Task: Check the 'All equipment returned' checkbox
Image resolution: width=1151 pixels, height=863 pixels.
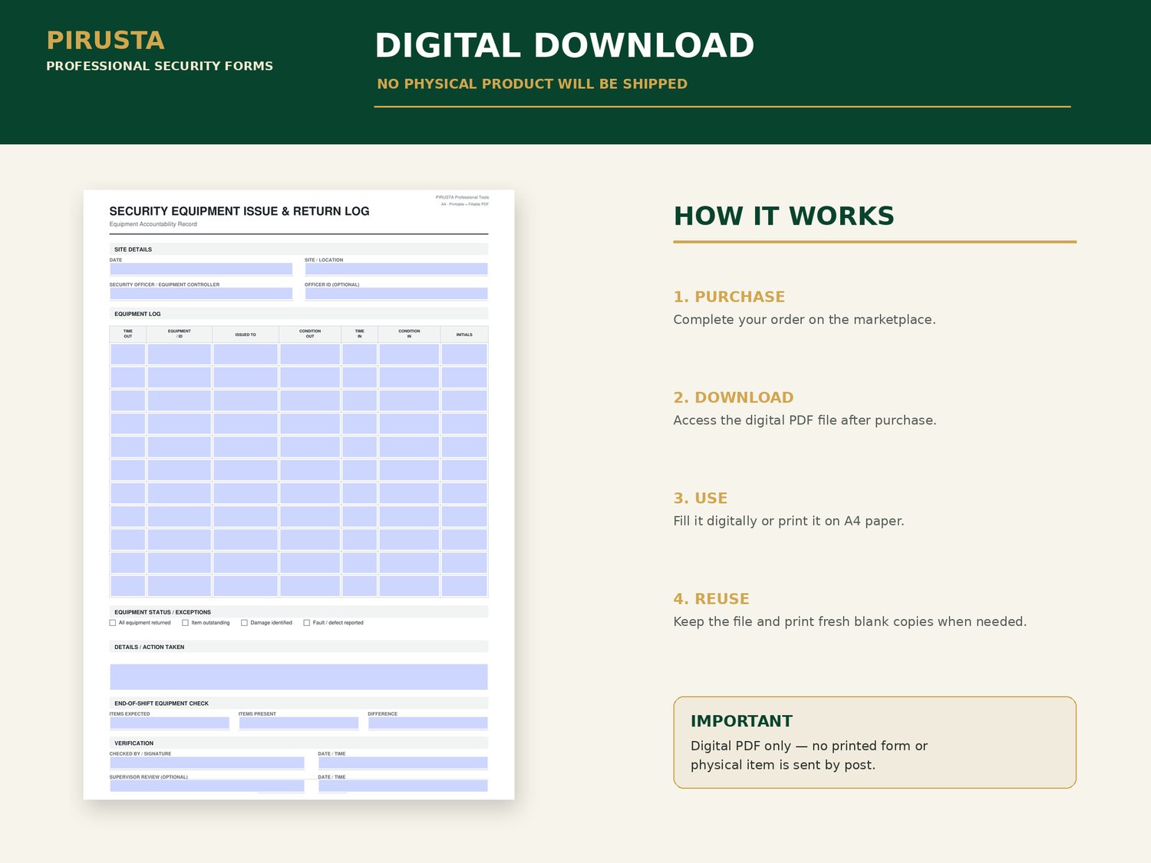Action: (113, 623)
